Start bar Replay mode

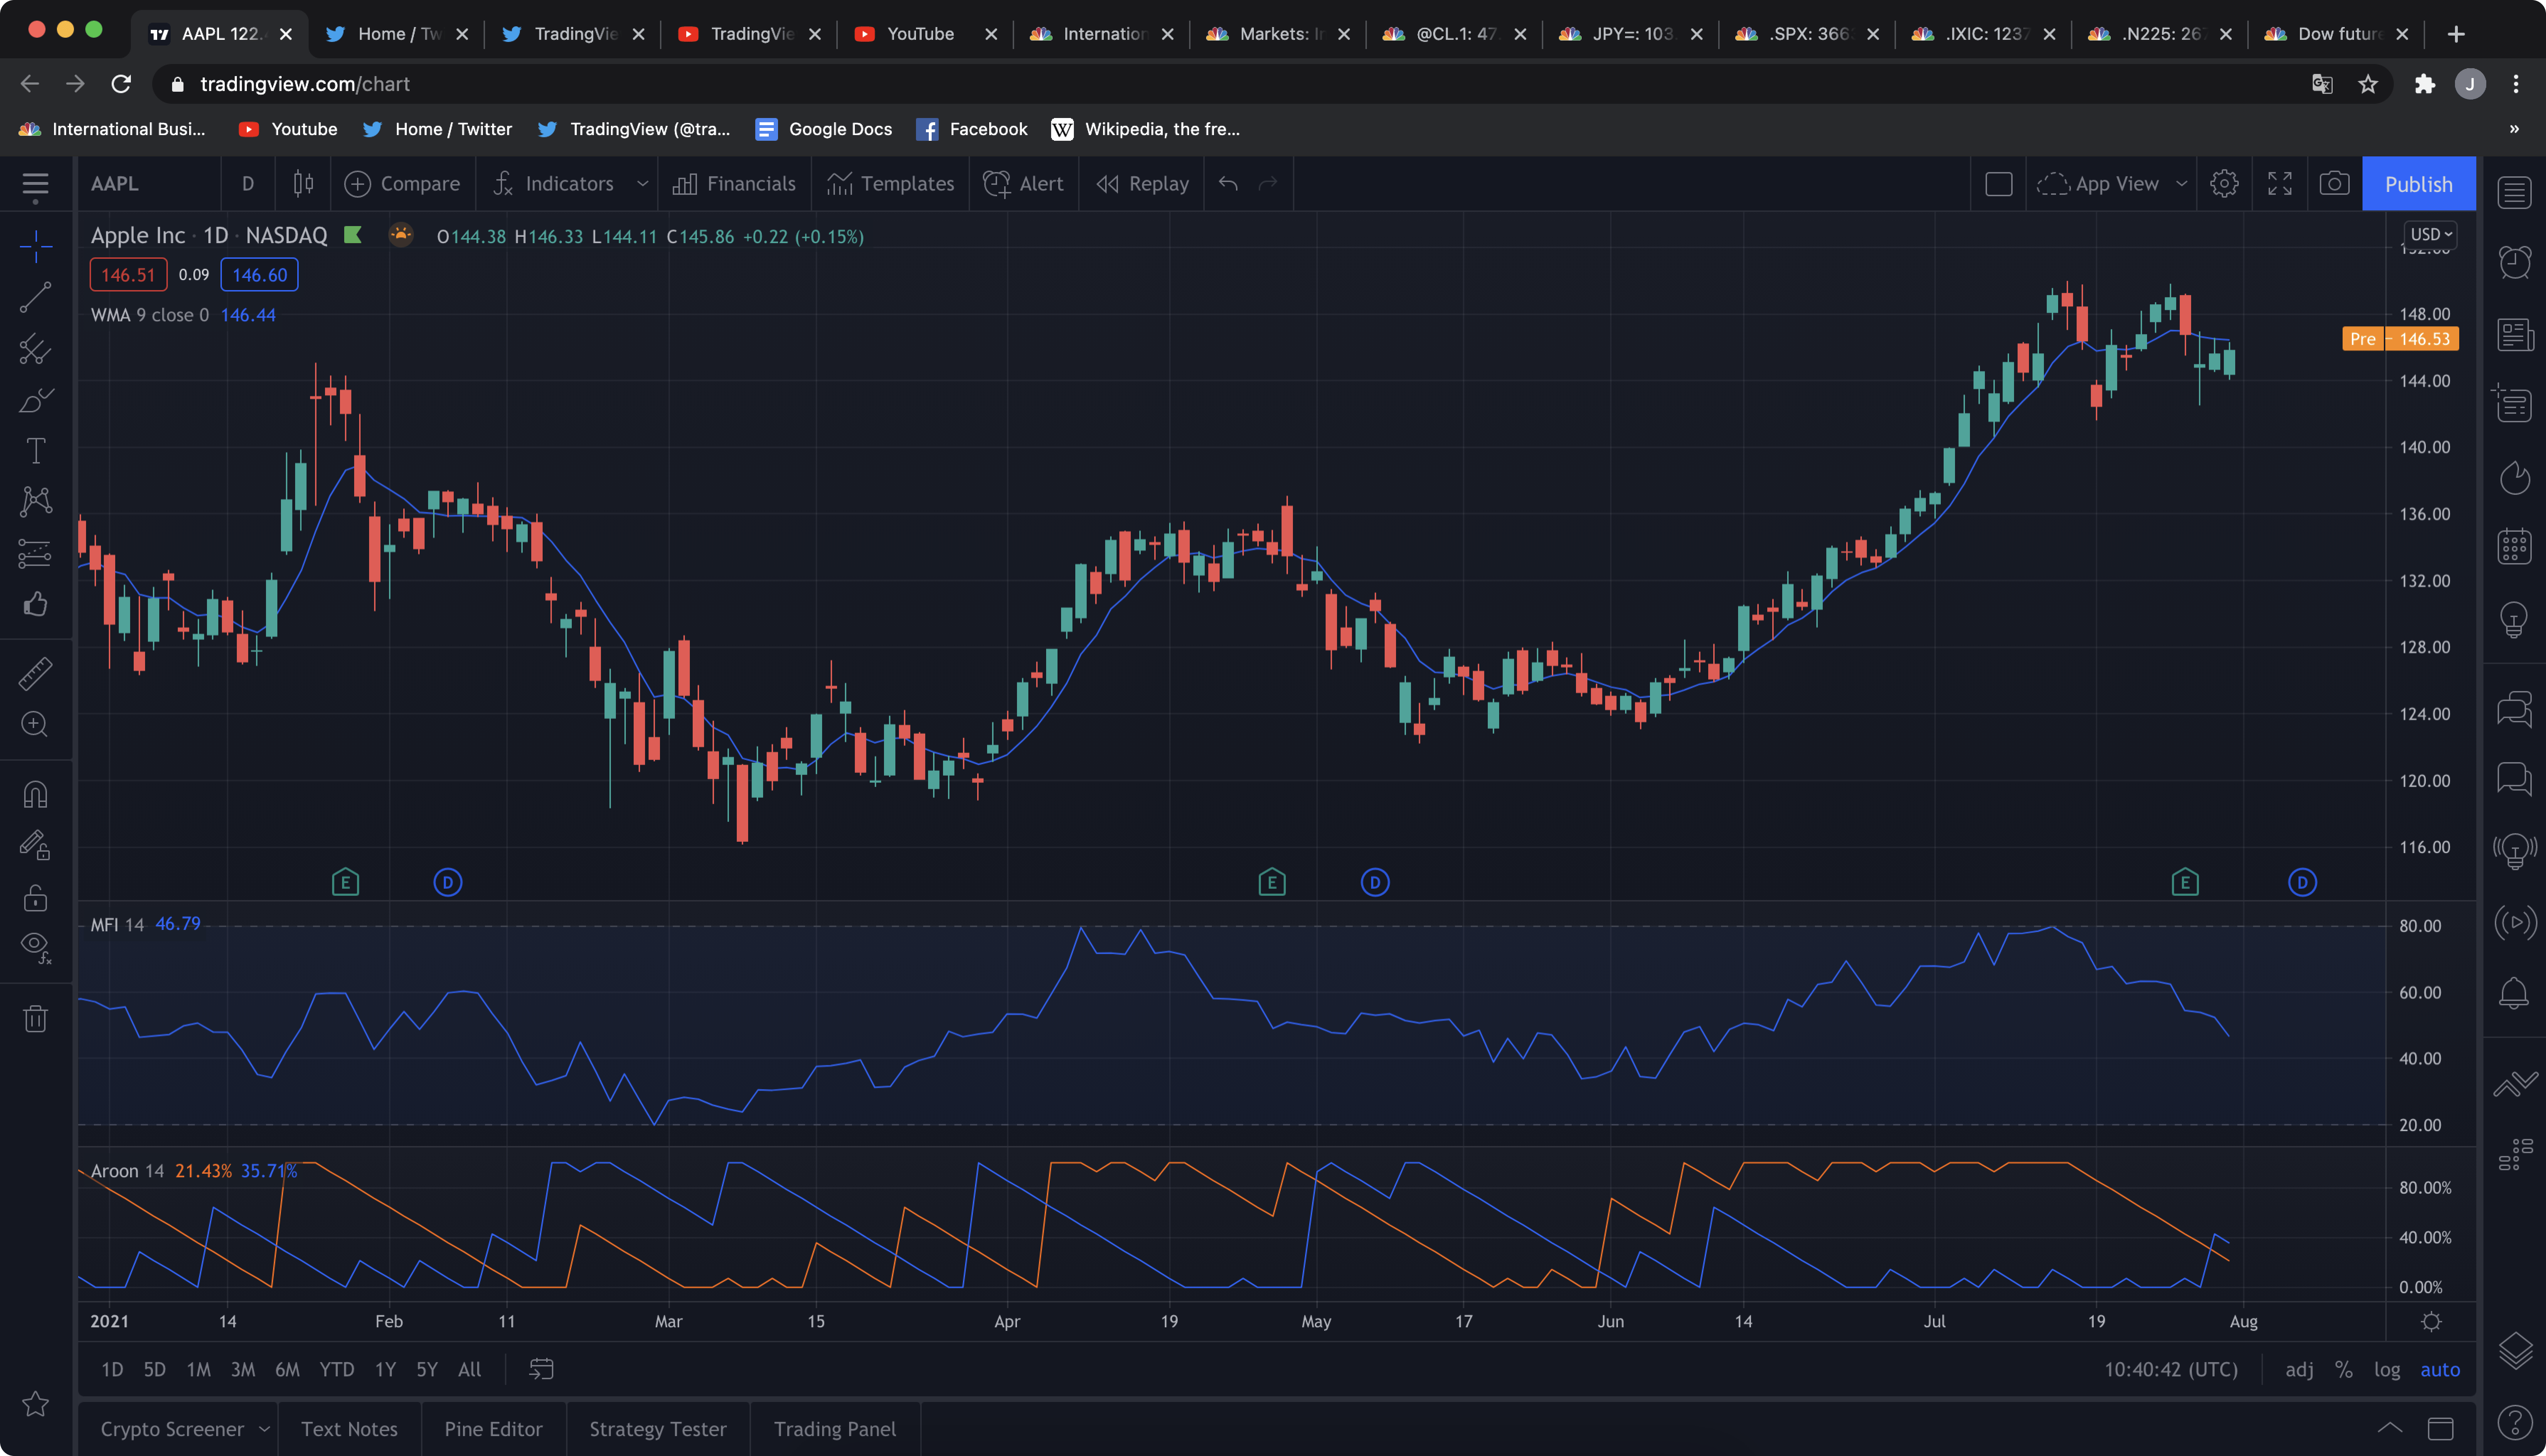(x=1142, y=184)
